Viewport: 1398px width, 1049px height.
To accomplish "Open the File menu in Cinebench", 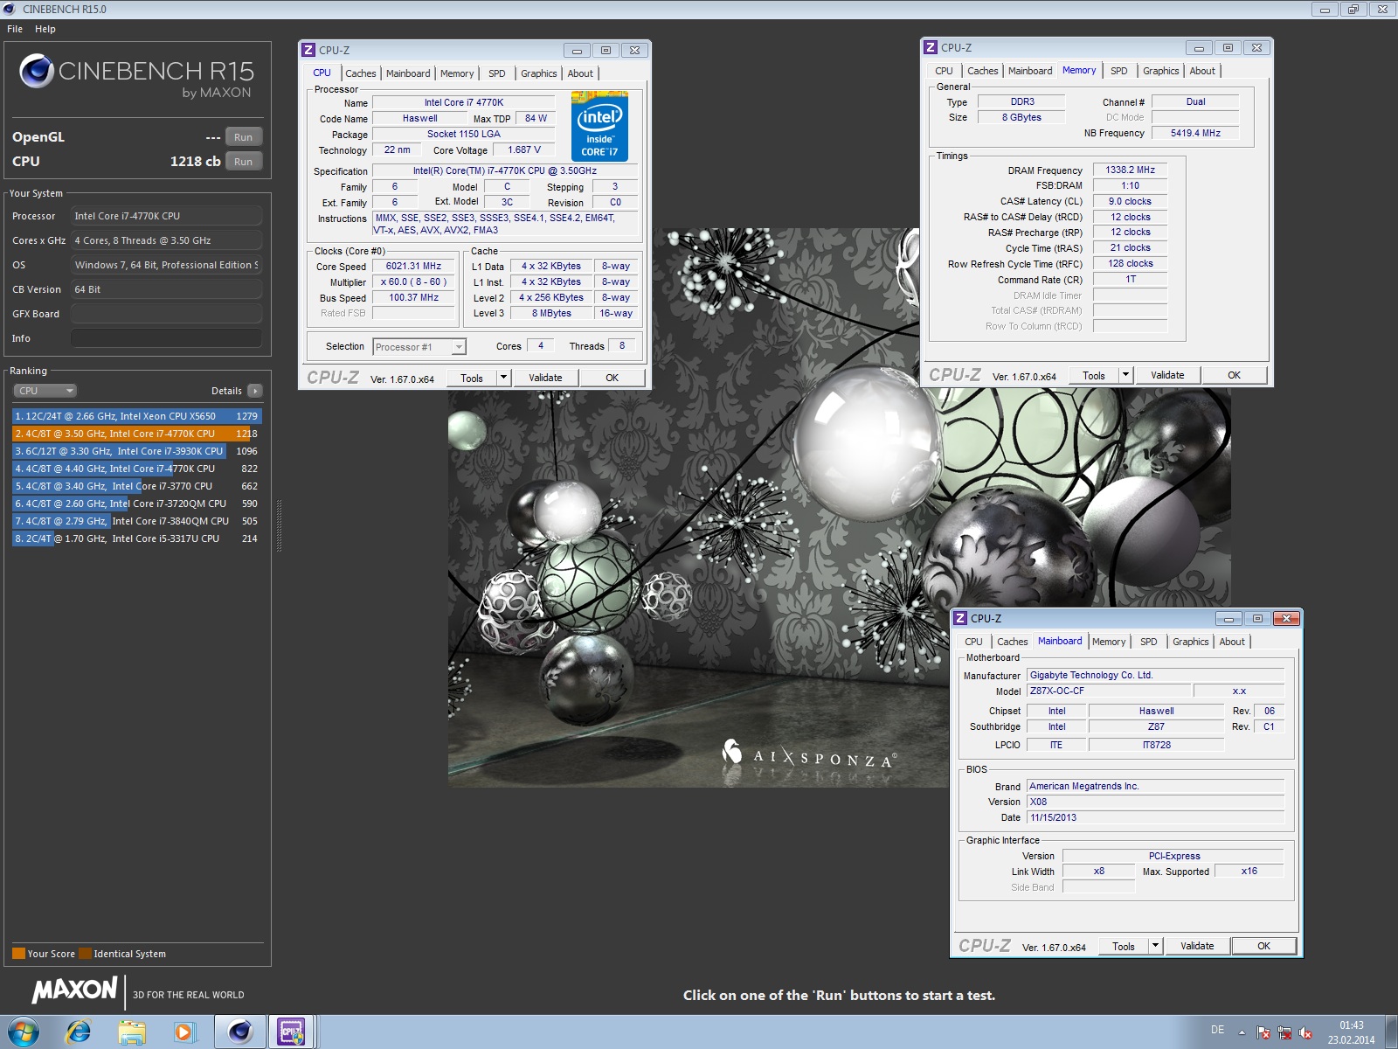I will pyautogui.click(x=15, y=29).
